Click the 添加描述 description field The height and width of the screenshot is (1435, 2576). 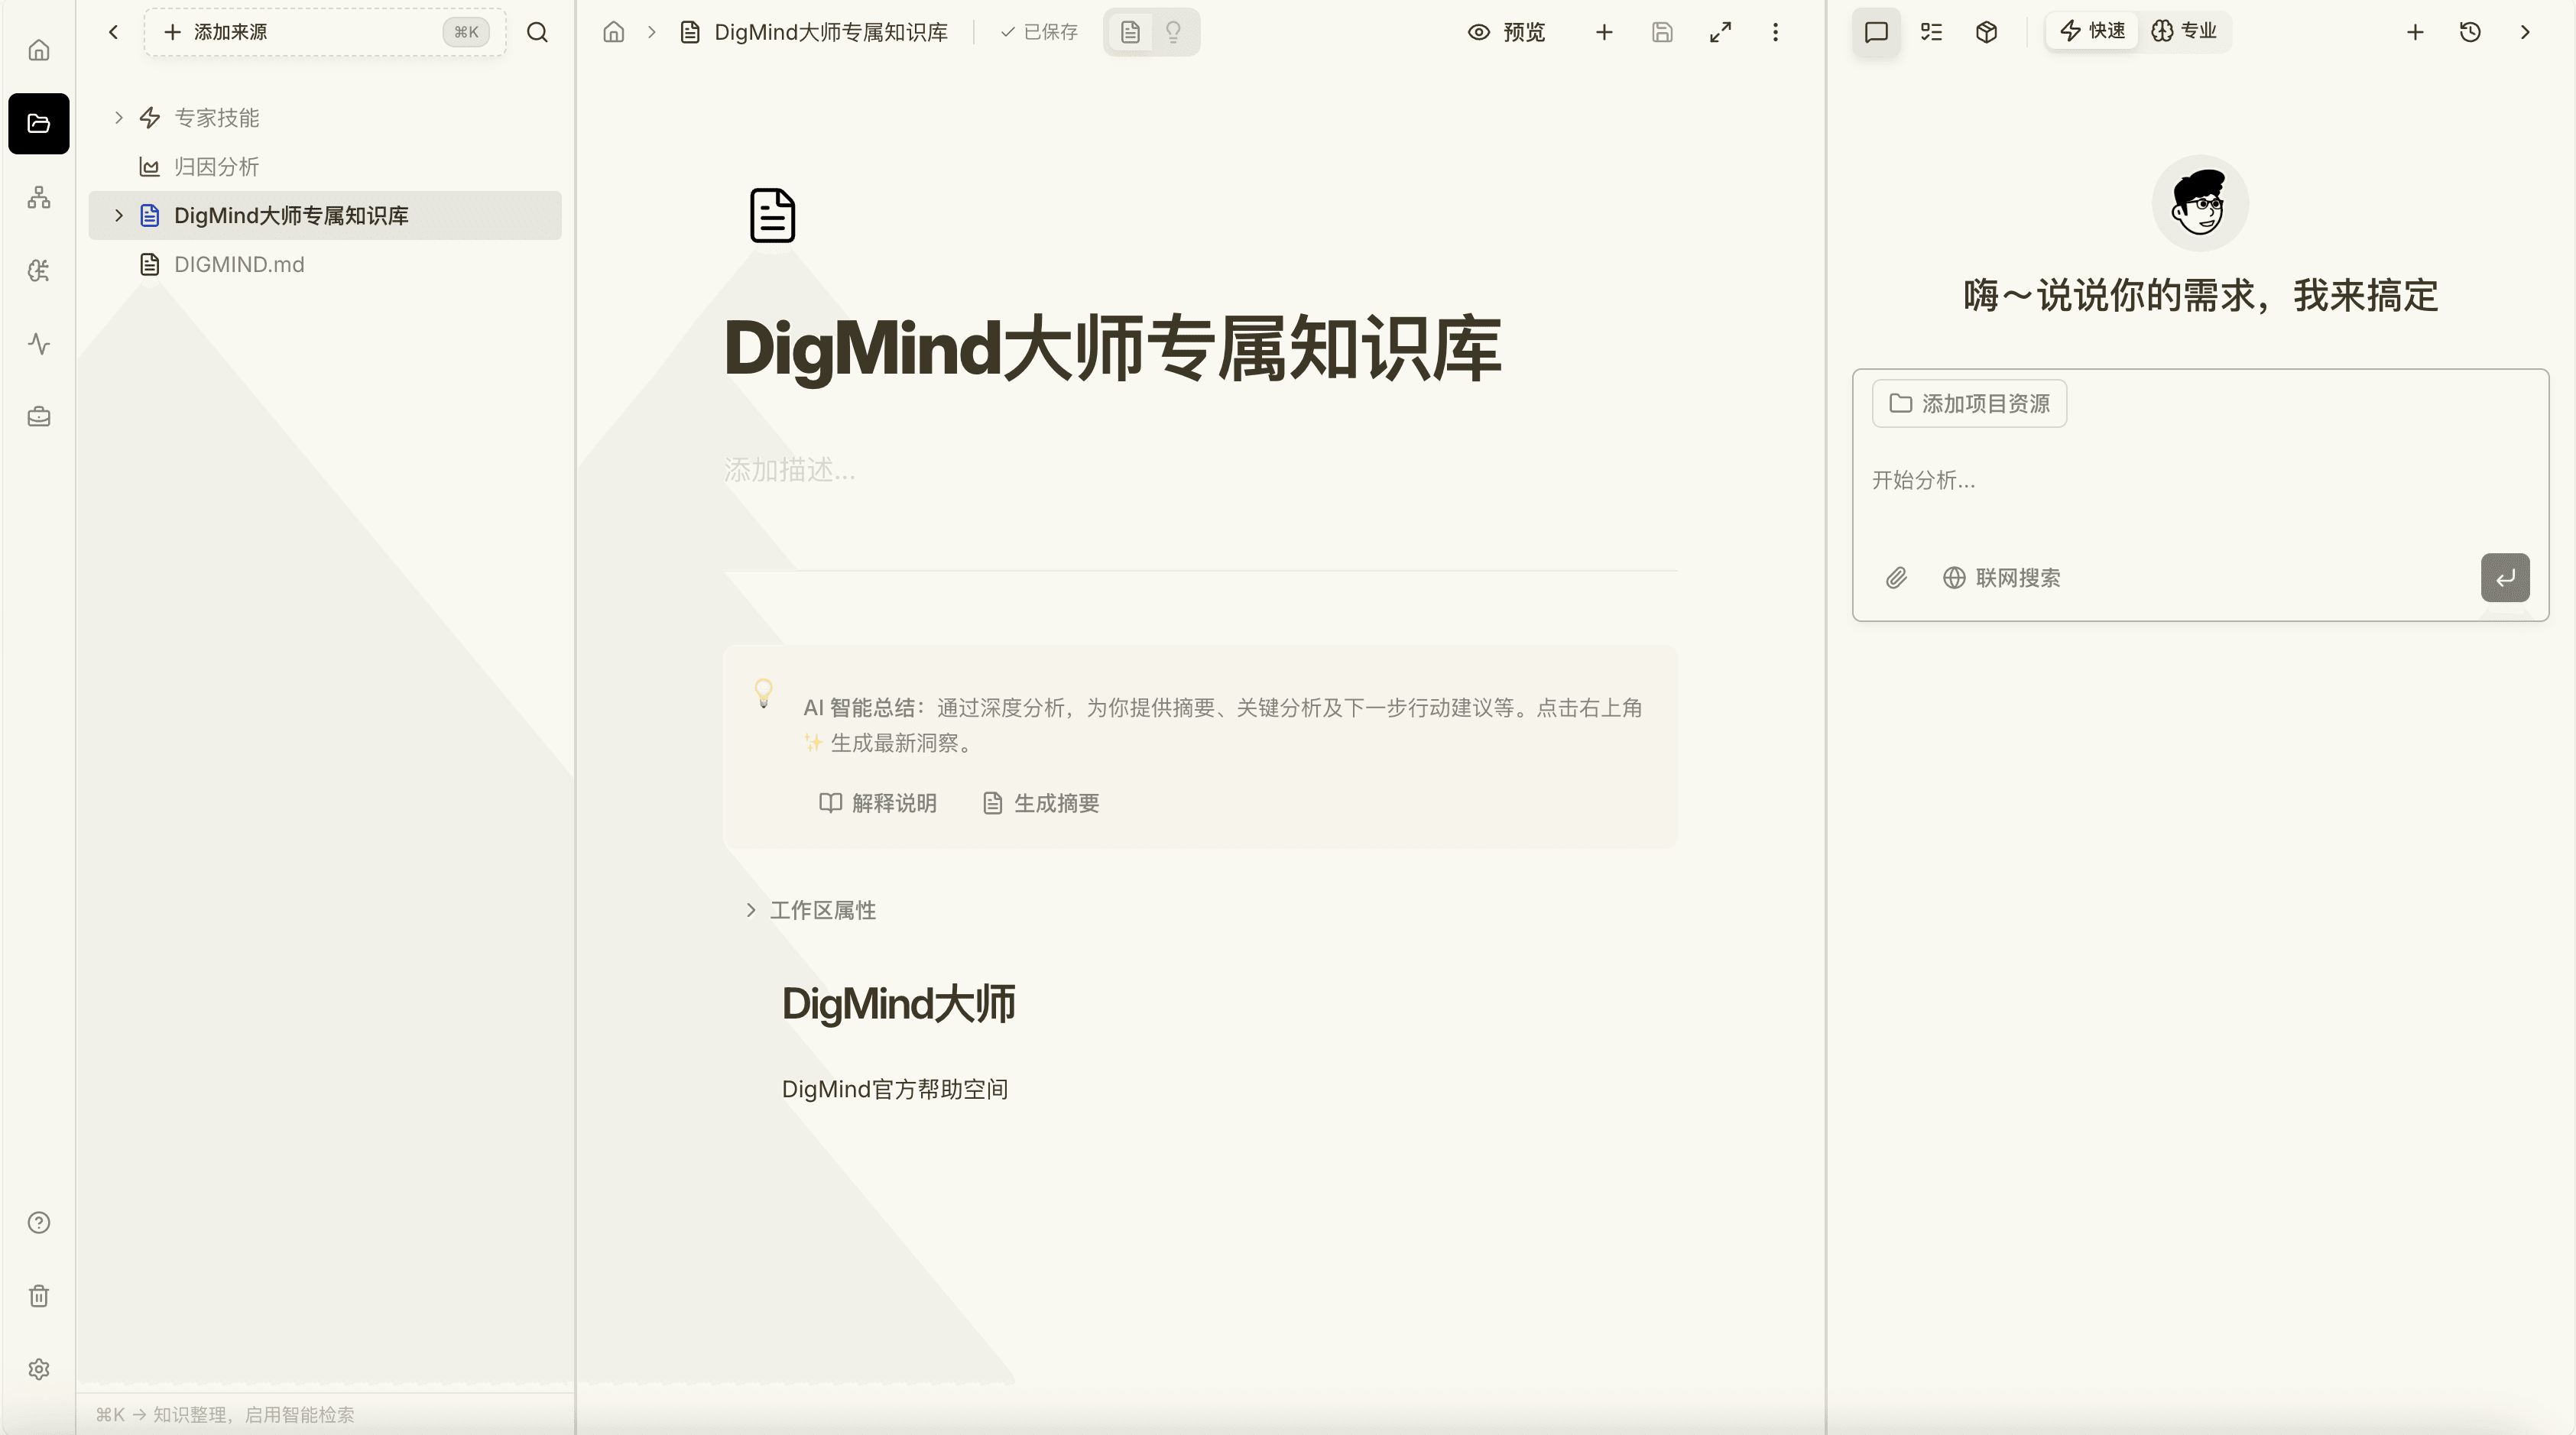(1200, 470)
